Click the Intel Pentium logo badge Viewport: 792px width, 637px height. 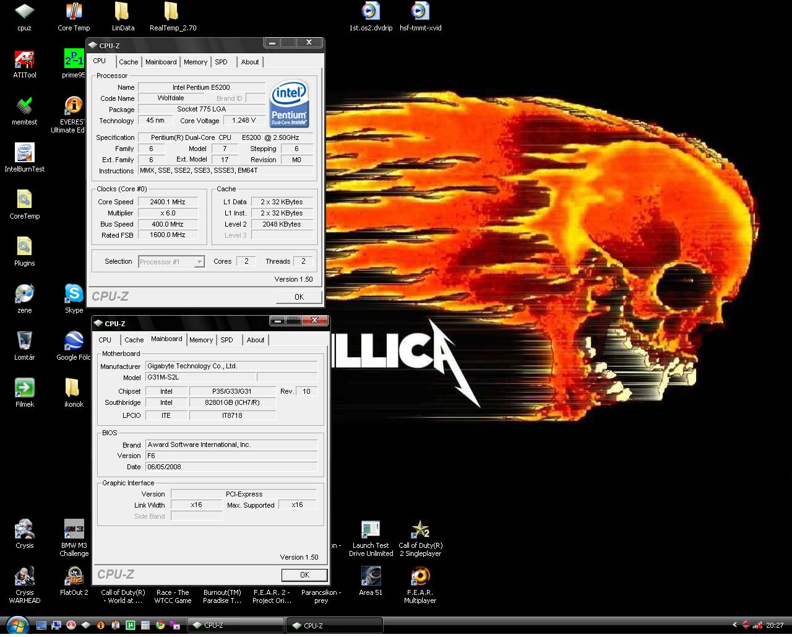[289, 103]
